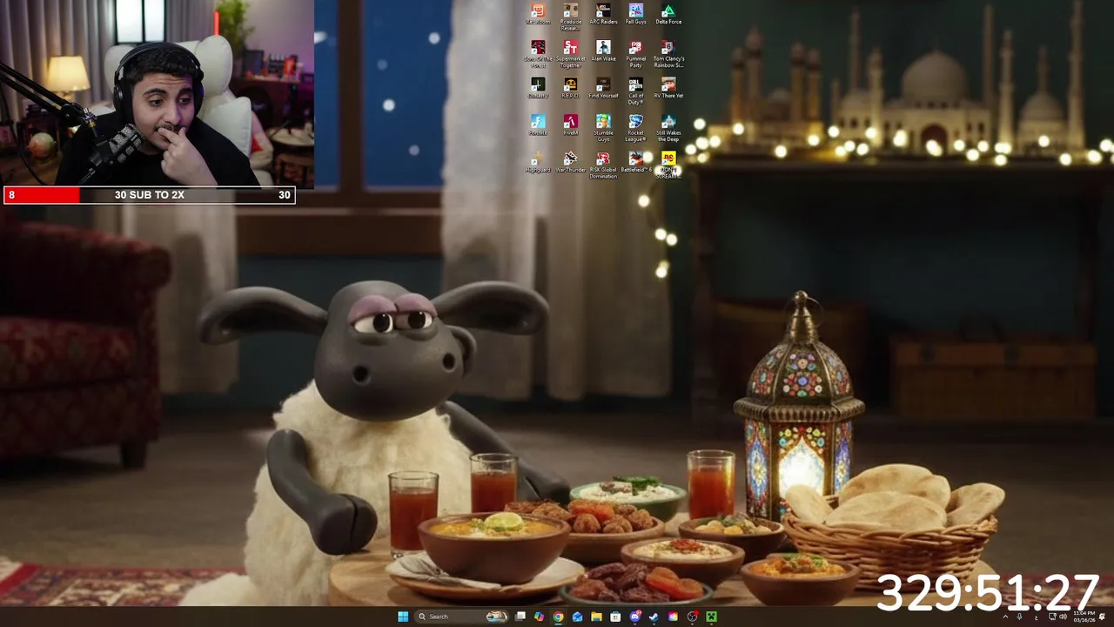Viewport: 1114px width, 627px height.
Task: Select the Alan Wake desktop icon
Action: [x=603, y=51]
